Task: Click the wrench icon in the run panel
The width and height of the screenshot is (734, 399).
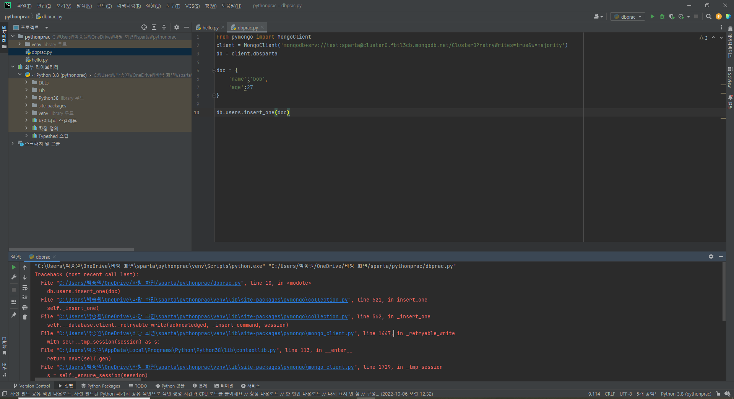Action: [14, 277]
